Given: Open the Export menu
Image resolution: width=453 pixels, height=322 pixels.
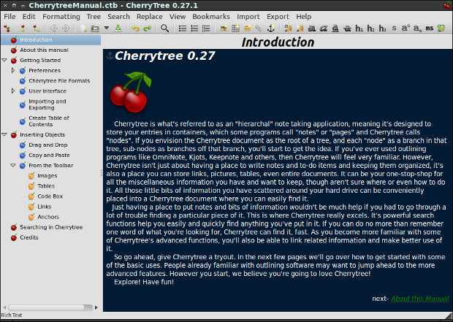Looking at the screenshot, I should click(x=278, y=17).
